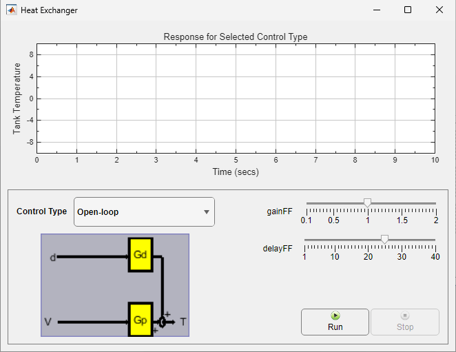This screenshot has height=352, width=456.
Task: Set the gainFF slider to the 1.5 mark
Action: click(402, 204)
